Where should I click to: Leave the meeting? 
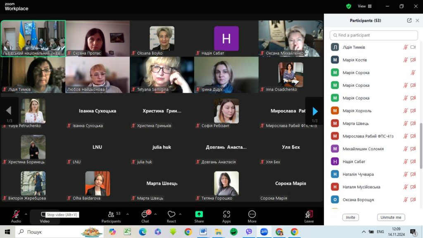[x=309, y=216]
